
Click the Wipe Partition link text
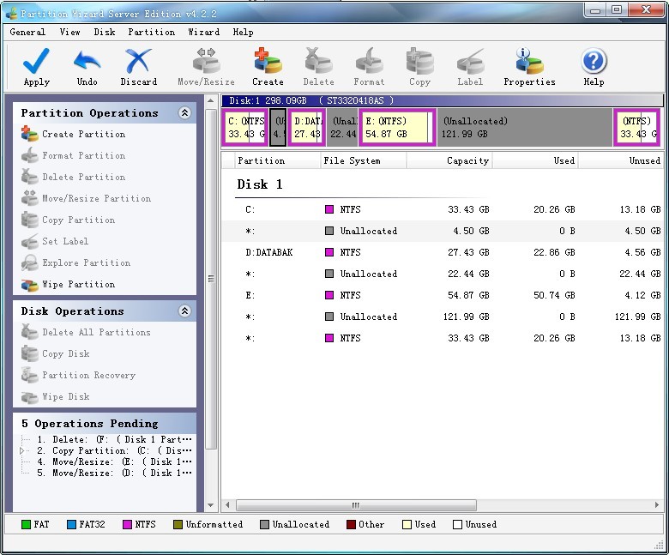pyautogui.click(x=79, y=284)
